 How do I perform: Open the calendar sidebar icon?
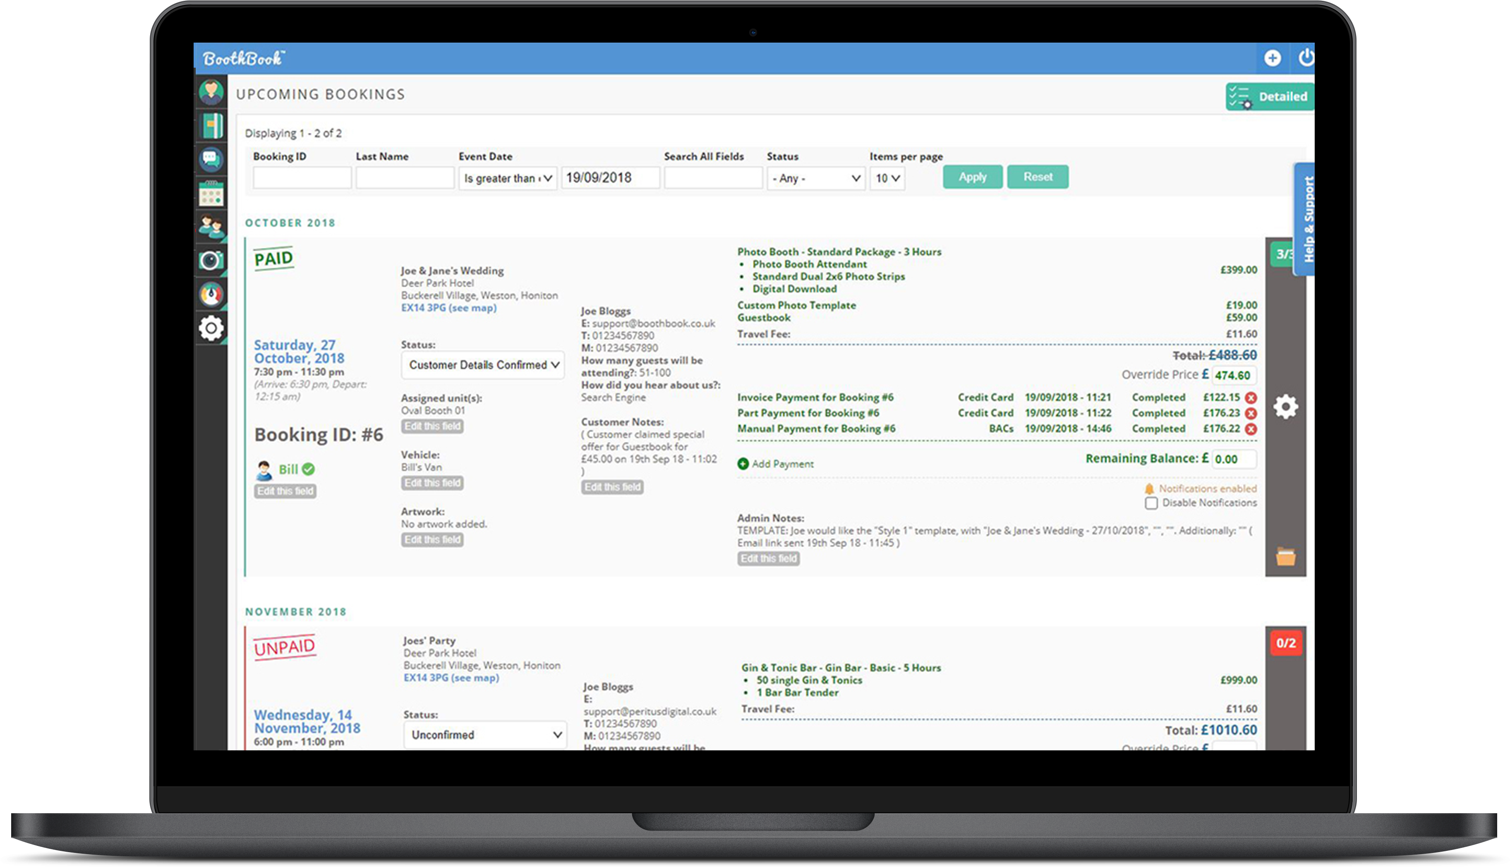(211, 194)
